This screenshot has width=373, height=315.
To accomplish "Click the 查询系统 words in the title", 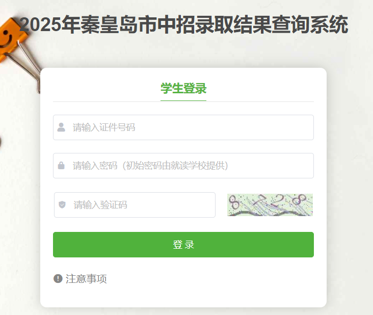I will click(x=310, y=24).
